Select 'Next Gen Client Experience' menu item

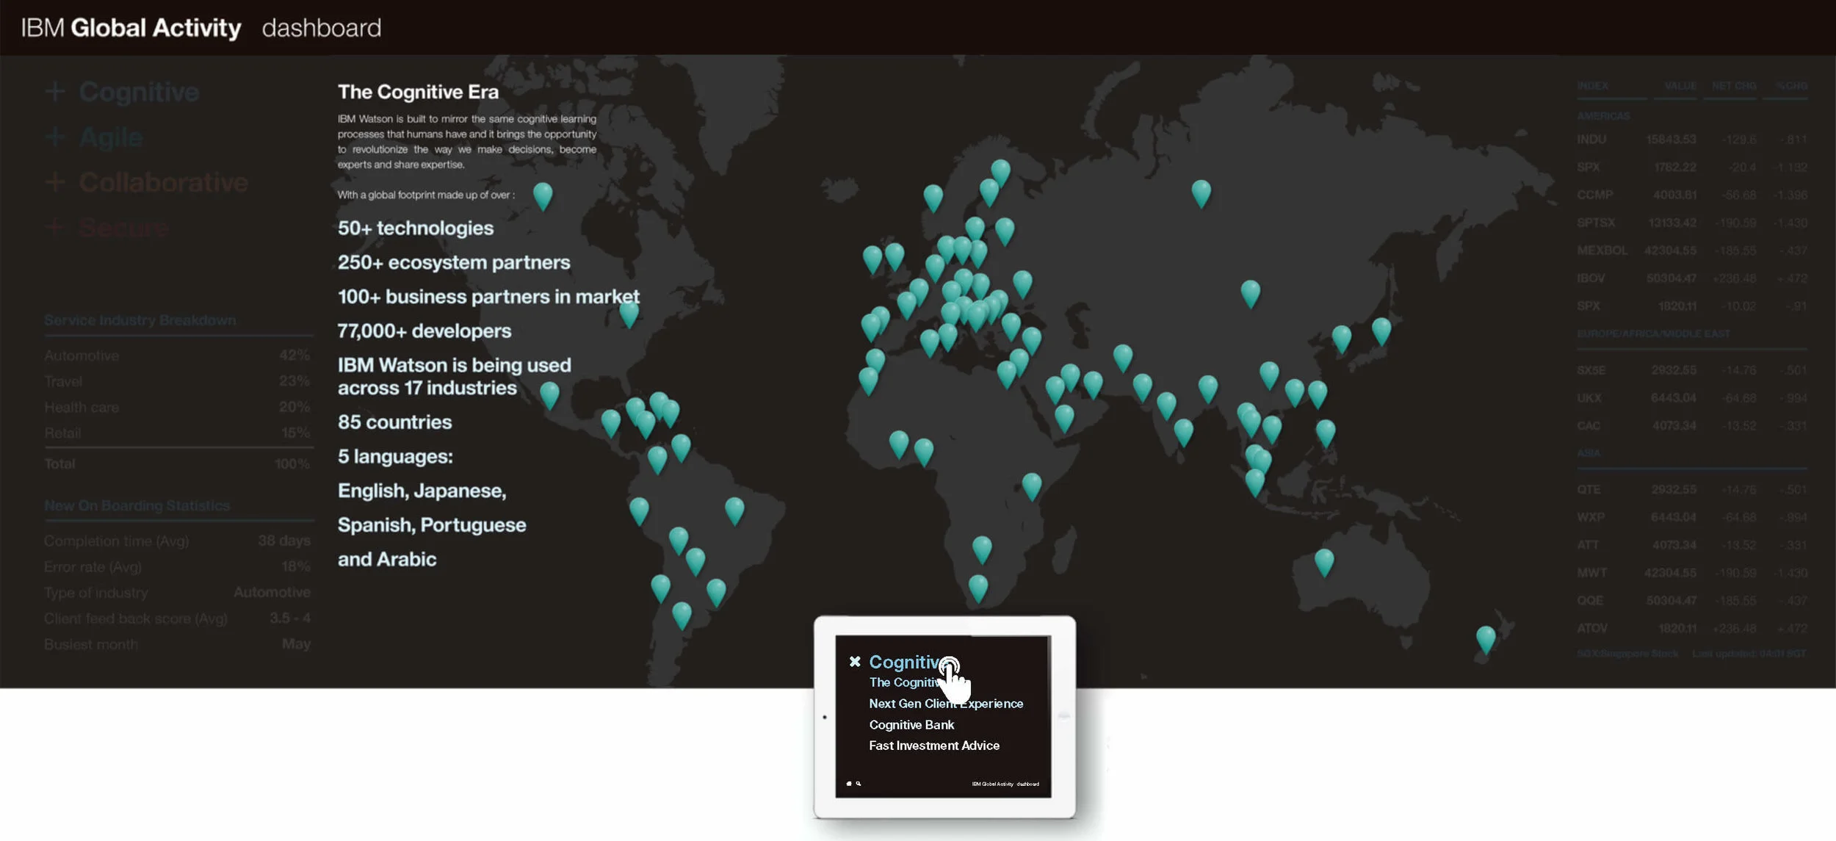pyautogui.click(x=945, y=704)
